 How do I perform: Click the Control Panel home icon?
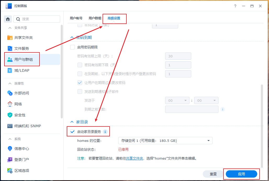coord(8,19)
